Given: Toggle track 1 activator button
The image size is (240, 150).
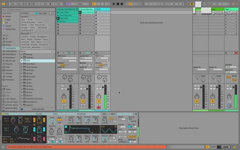Looking at the screenshot, I should pyautogui.click(x=64, y=101).
